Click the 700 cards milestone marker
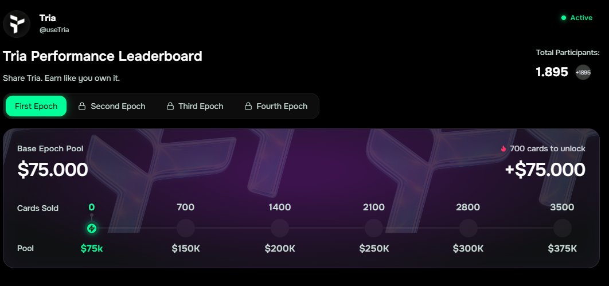Viewport: 609px width, 286px height. pyautogui.click(x=186, y=228)
